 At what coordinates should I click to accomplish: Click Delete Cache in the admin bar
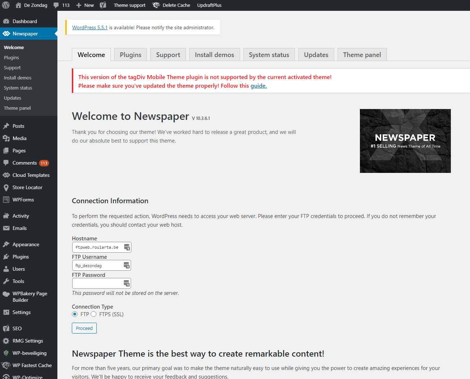[176, 5]
